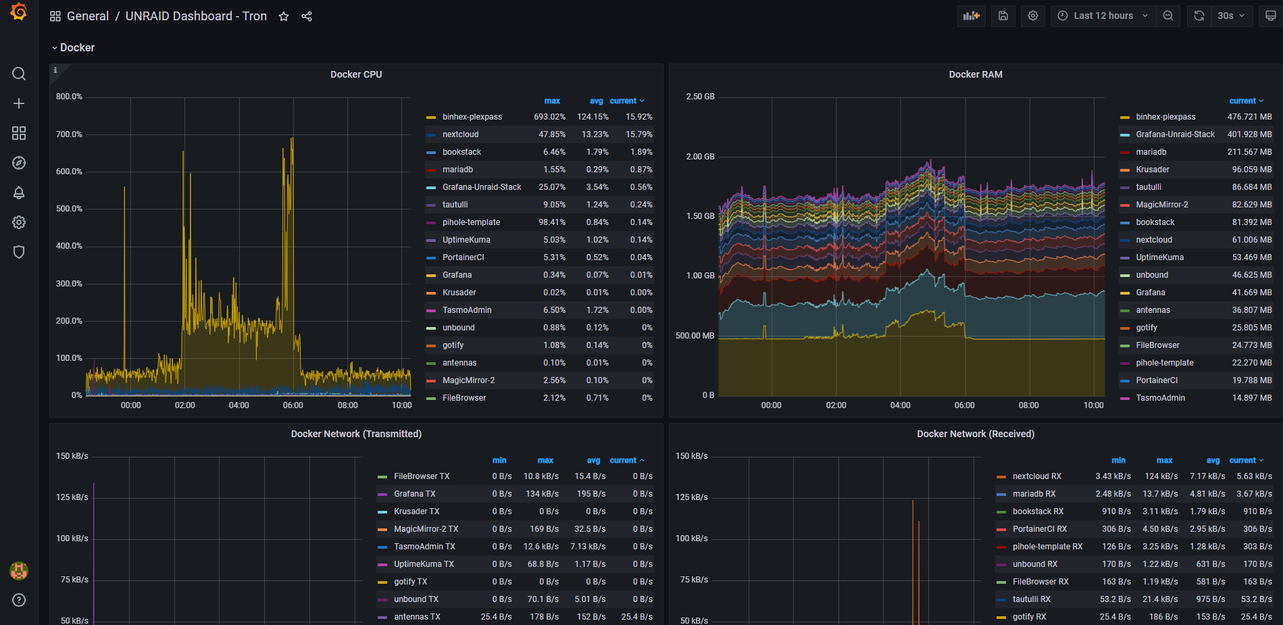Open the Alerting bell icon
Viewport: 1283px width, 625px height.
pos(19,193)
